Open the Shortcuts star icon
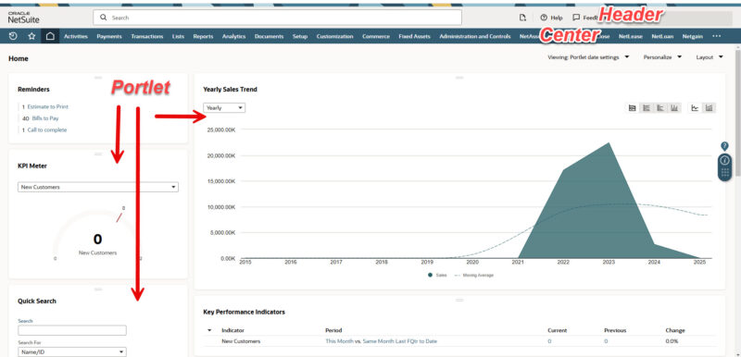The image size is (741, 357). [x=31, y=36]
